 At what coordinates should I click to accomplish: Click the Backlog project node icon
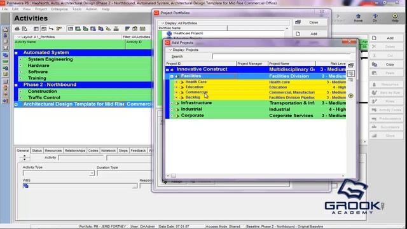pyautogui.click(x=182, y=97)
